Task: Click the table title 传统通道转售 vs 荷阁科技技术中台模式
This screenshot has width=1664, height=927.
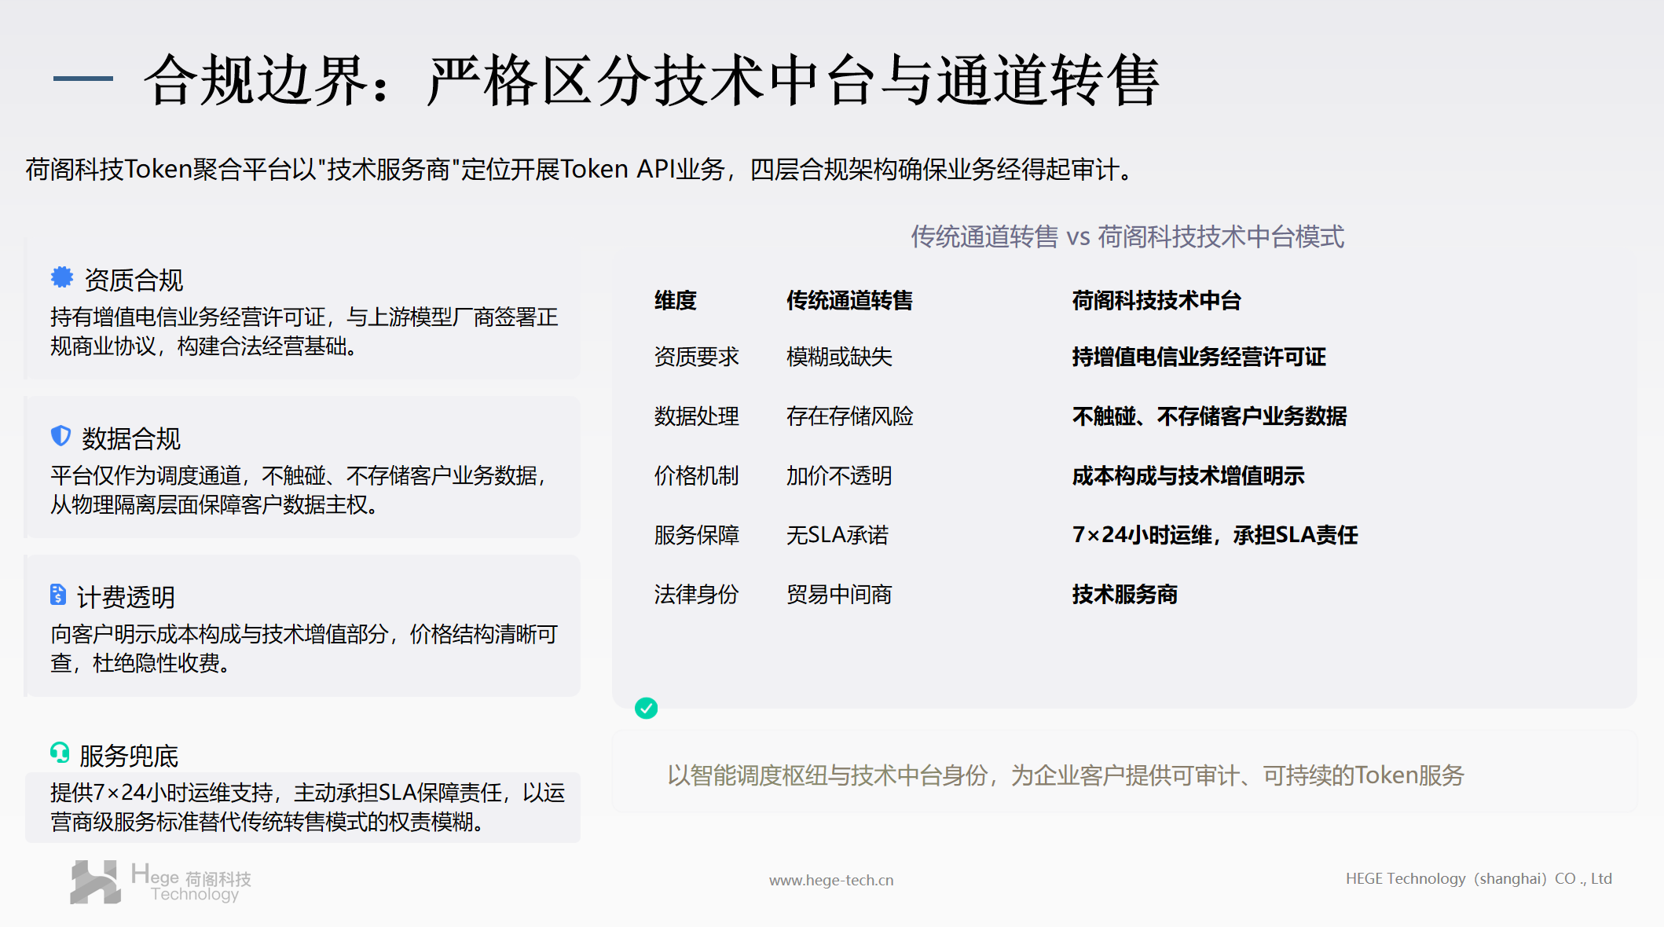Action: [x=1127, y=236]
